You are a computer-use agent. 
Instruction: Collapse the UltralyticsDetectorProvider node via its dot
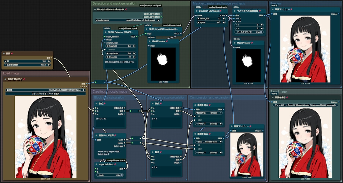tap(95, 10)
